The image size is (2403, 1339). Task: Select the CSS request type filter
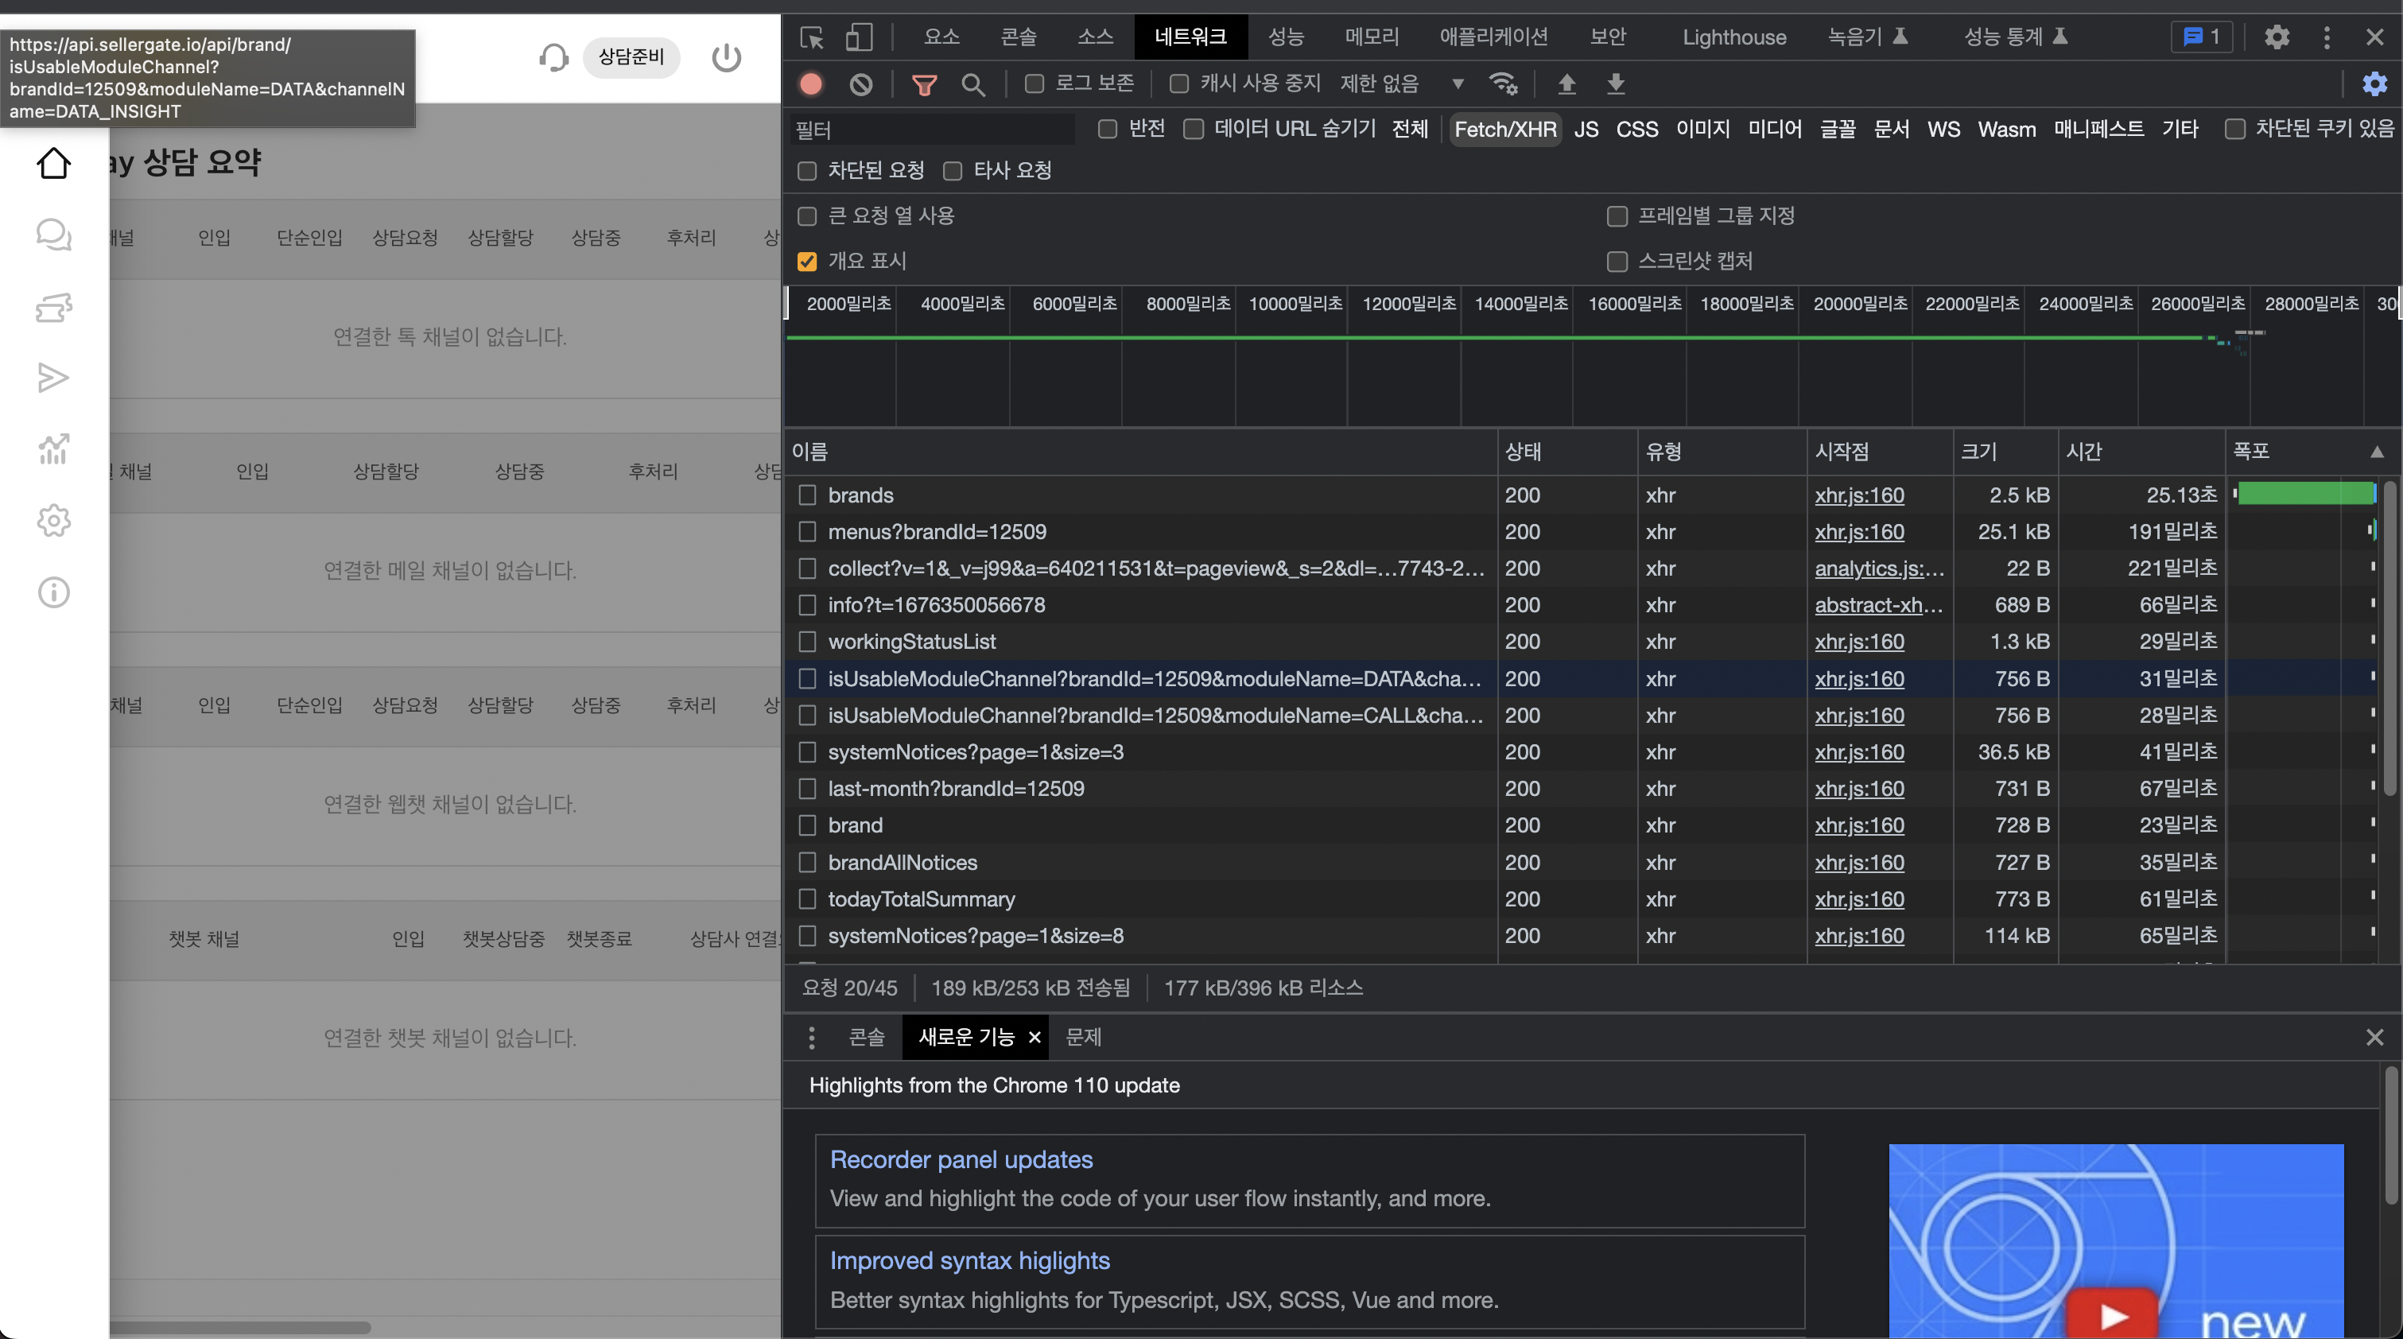(x=1637, y=129)
